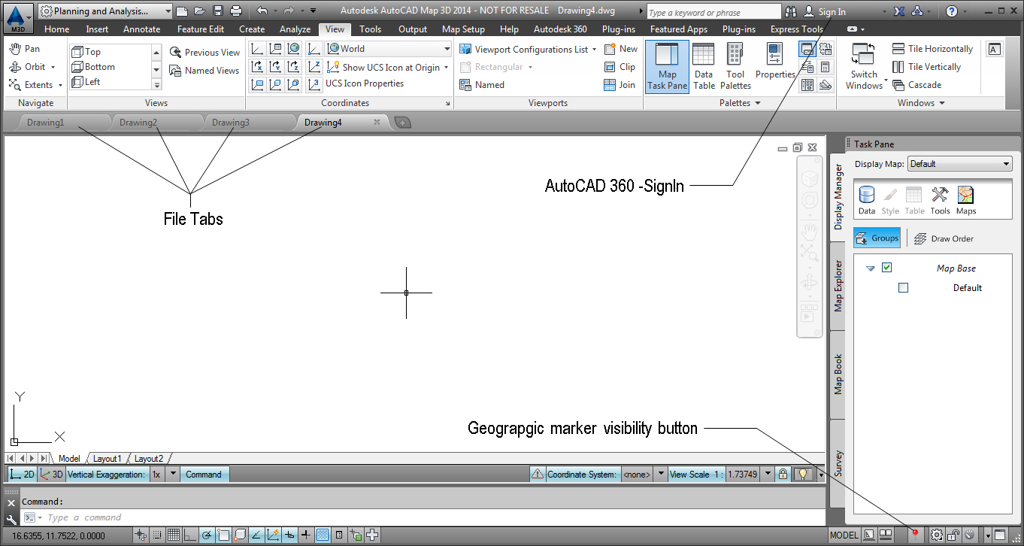
Task: Click the Data icon in Display Manager
Action: 867,201
